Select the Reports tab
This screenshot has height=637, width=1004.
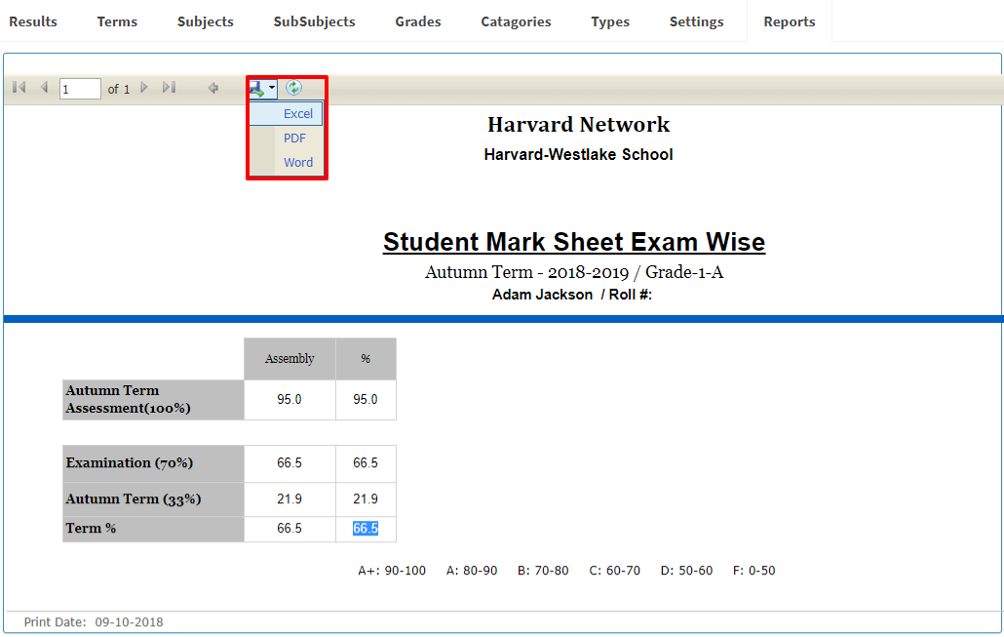(x=790, y=21)
